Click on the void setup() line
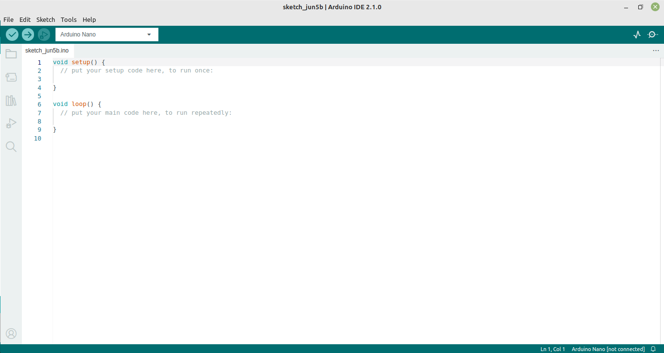This screenshot has height=353, width=664. click(x=79, y=62)
